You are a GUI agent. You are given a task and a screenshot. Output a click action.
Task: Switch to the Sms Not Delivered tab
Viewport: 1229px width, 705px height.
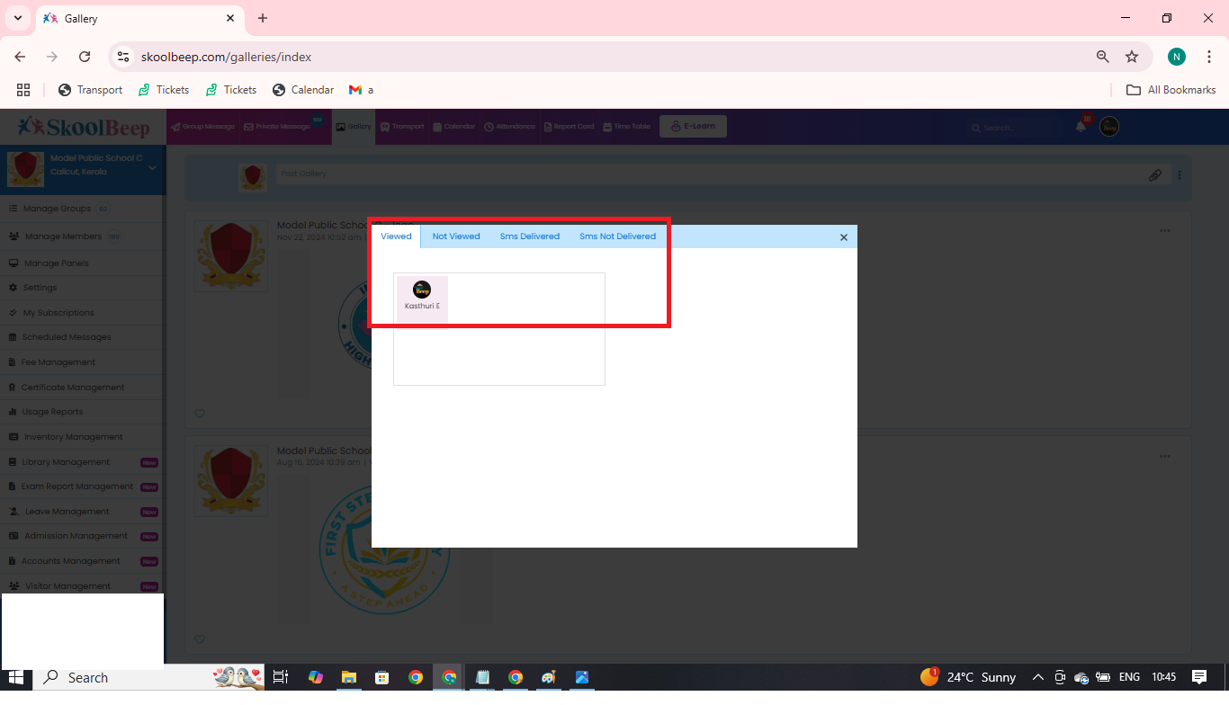click(617, 236)
